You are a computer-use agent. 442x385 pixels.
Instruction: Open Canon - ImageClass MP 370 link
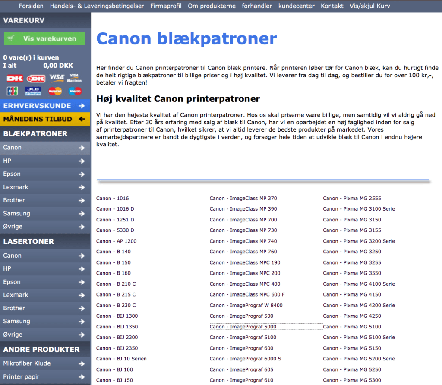pos(243,199)
